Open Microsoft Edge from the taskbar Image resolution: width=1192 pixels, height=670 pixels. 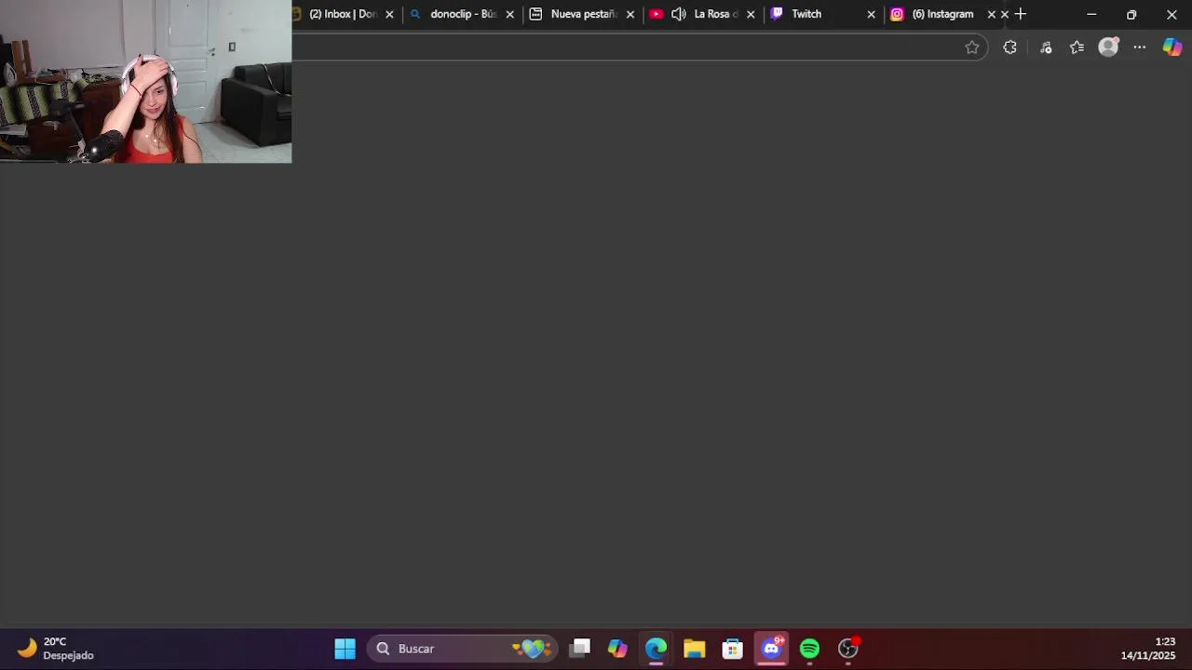pyautogui.click(x=656, y=649)
